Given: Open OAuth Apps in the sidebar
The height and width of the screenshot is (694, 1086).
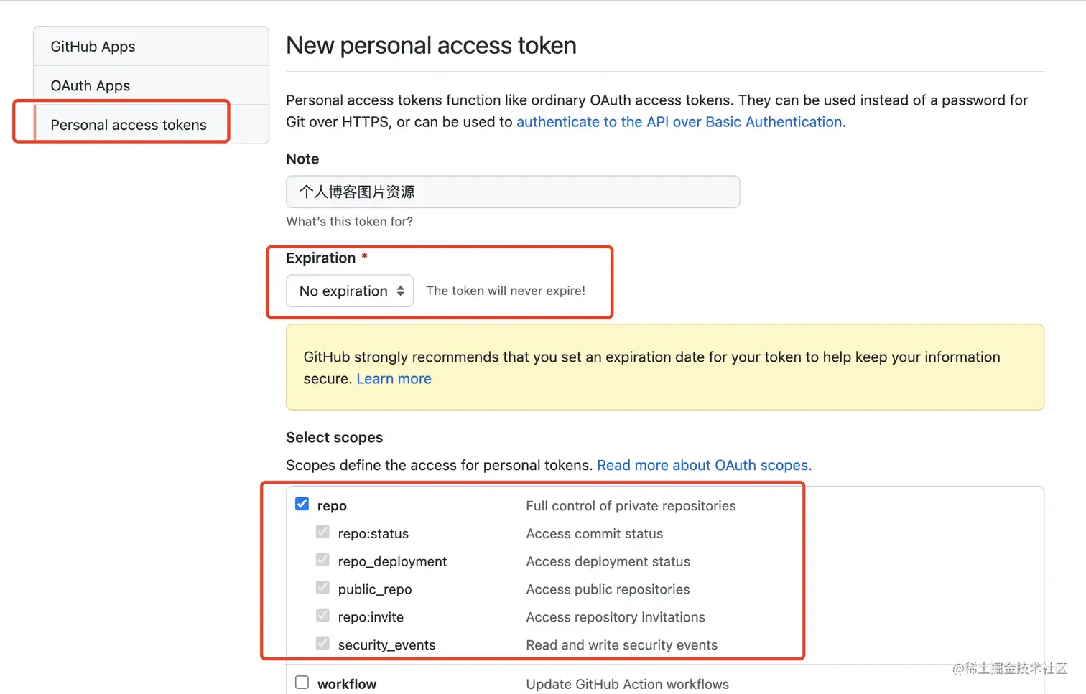Looking at the screenshot, I should pyautogui.click(x=90, y=85).
